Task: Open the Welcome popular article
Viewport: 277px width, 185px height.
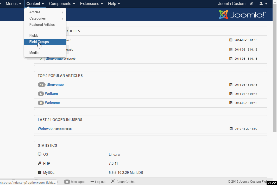Action: click(52, 103)
